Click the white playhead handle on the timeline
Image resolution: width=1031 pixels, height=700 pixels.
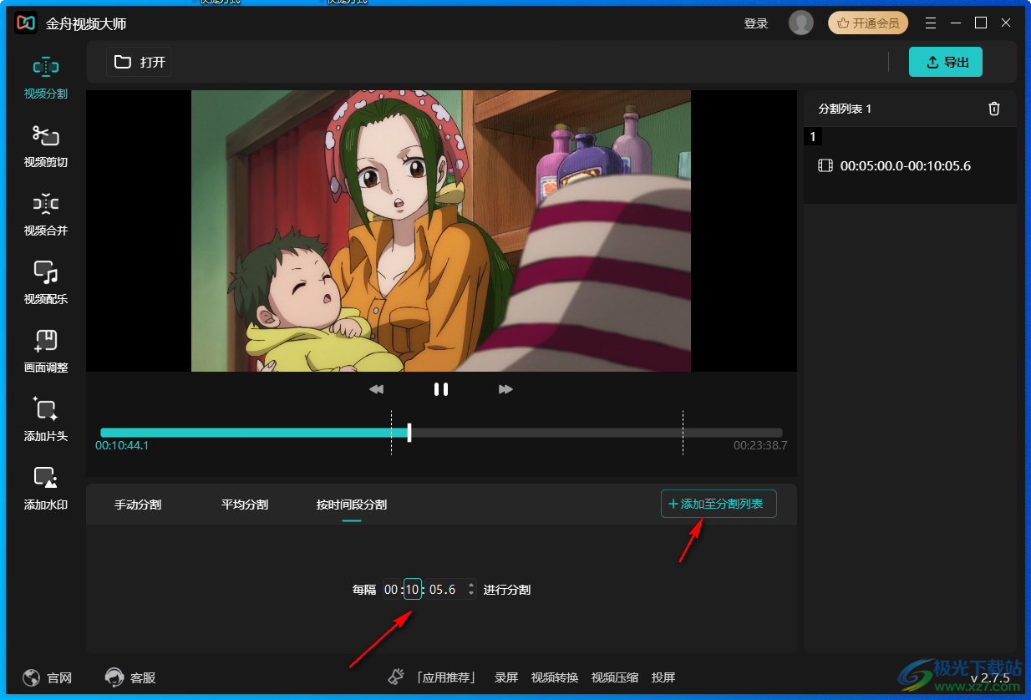[409, 432]
